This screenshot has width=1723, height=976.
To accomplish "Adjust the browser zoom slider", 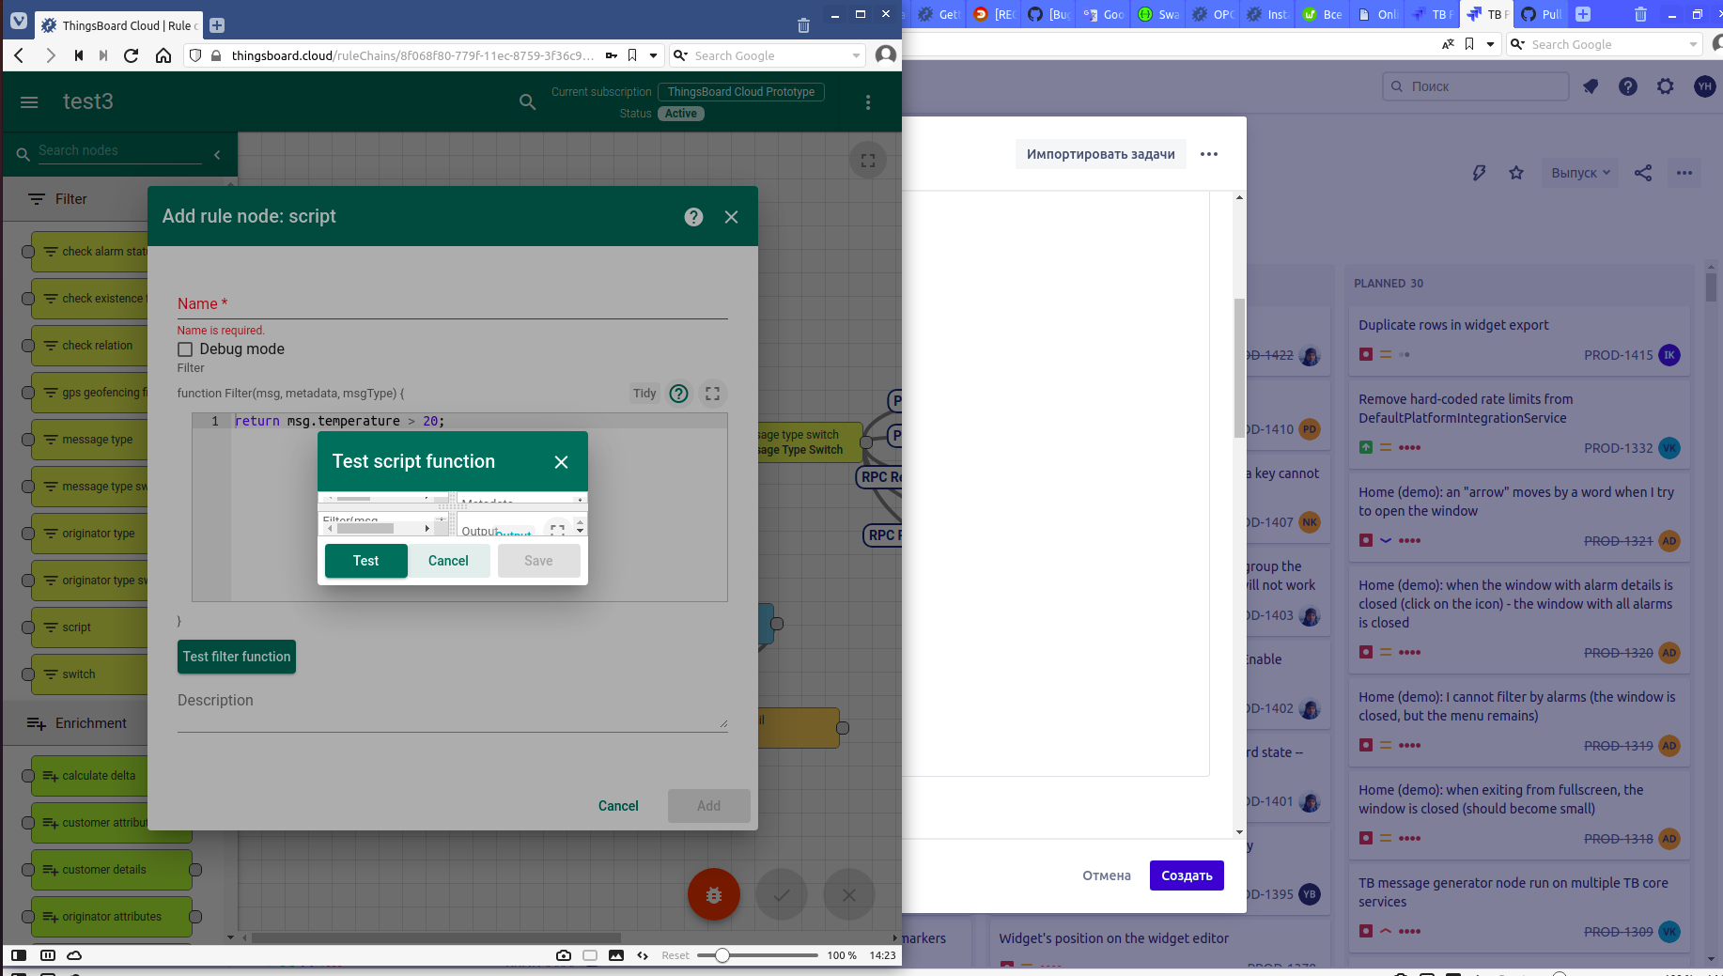I will point(722,955).
